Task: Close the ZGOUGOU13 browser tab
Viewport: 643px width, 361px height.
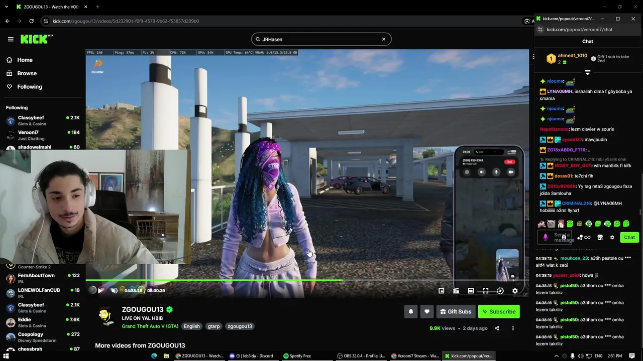Action: pyautogui.click(x=85, y=7)
